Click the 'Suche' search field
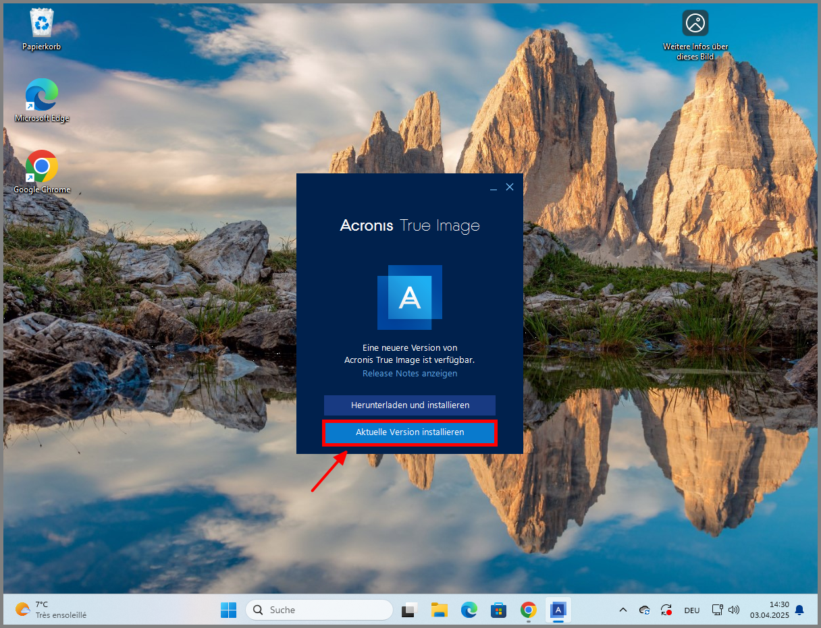The width and height of the screenshot is (821, 628). click(x=319, y=610)
